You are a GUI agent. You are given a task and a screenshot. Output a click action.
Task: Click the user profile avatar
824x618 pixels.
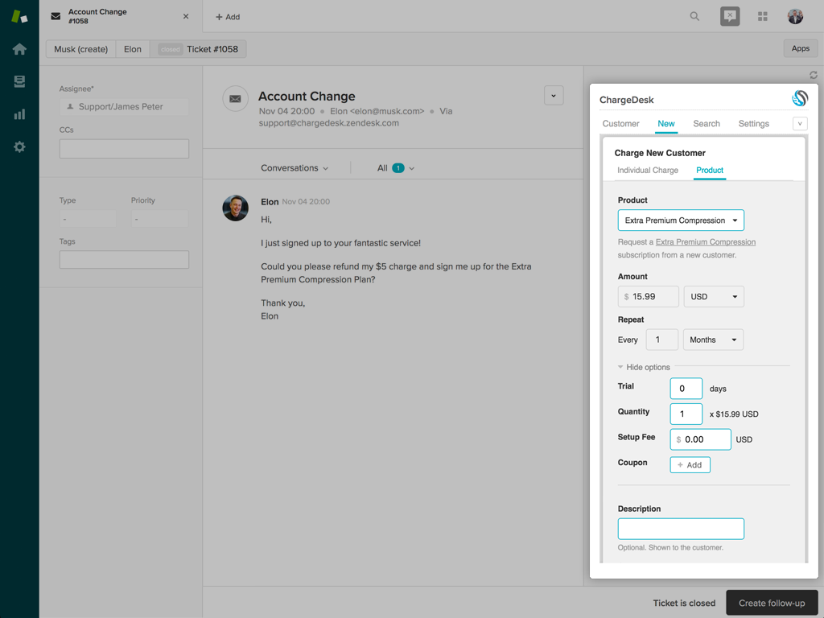coord(795,16)
